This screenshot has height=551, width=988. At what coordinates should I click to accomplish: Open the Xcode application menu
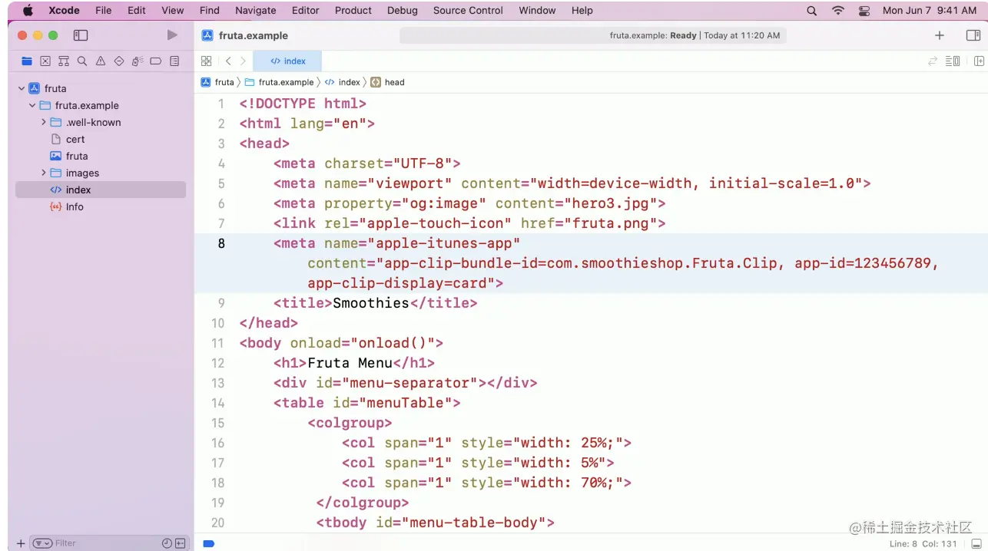(64, 11)
